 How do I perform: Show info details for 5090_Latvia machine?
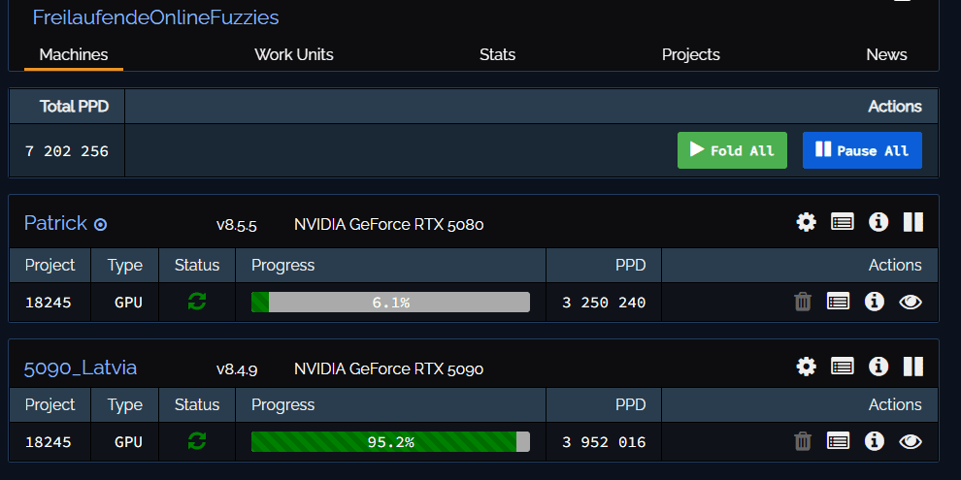[x=878, y=367]
